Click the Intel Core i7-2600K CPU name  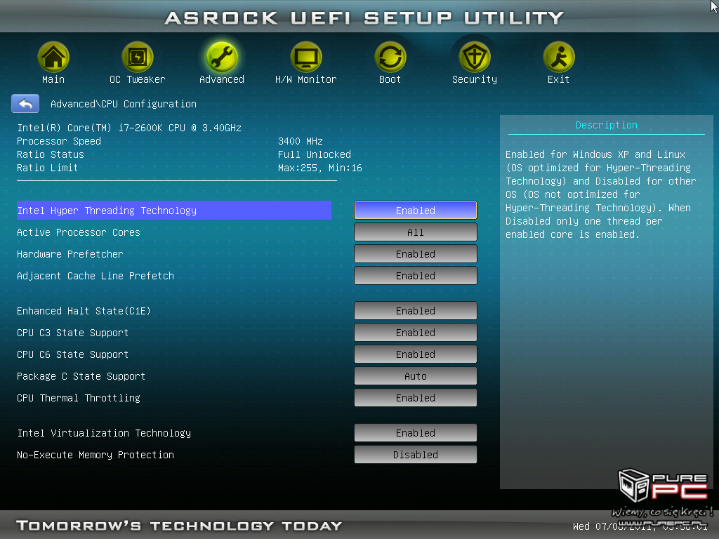click(129, 128)
